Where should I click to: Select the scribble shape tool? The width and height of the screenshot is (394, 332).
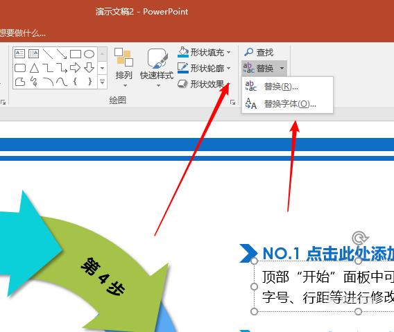click(34, 82)
